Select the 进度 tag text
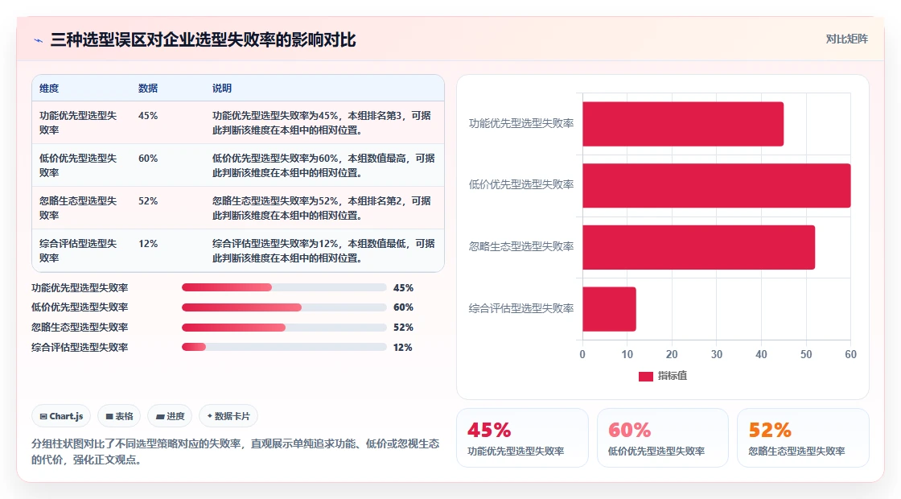Screen dimensions: 901x499 (x=176, y=416)
